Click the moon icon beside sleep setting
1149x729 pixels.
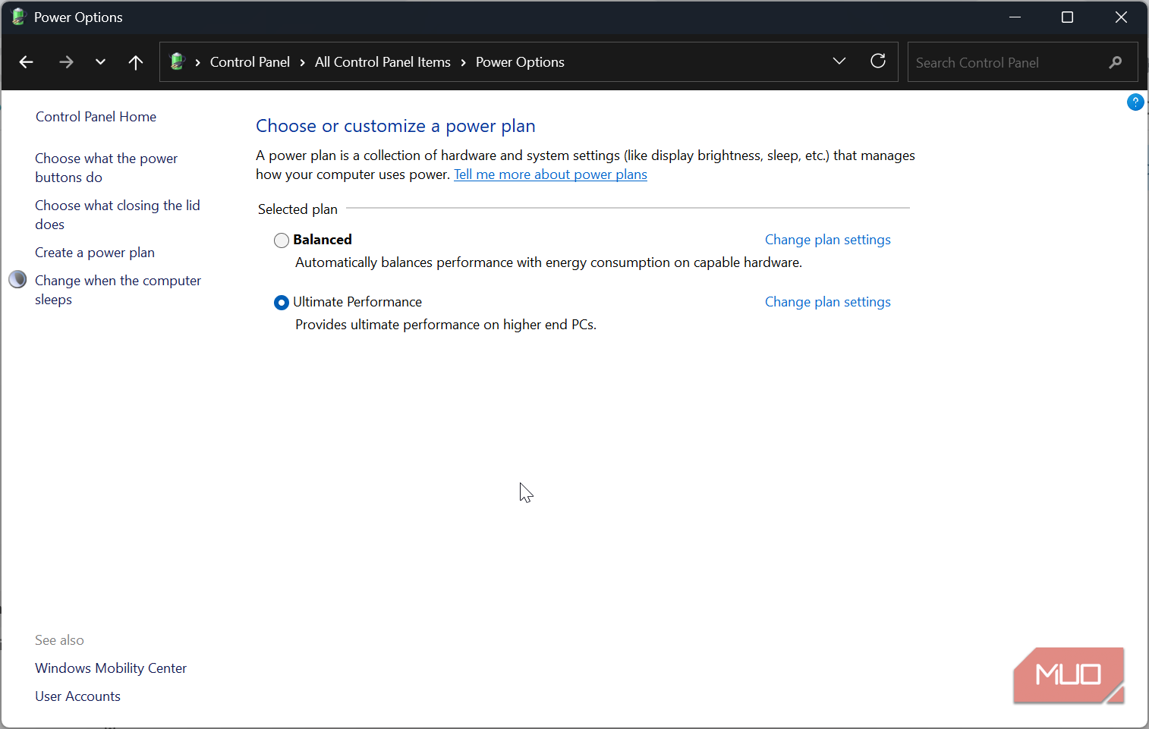tap(17, 280)
